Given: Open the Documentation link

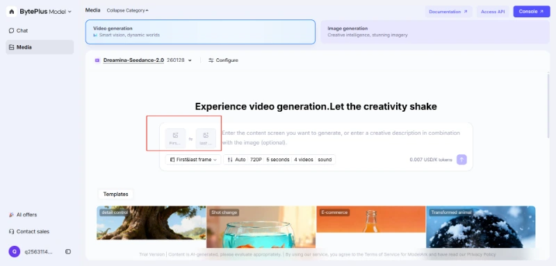Looking at the screenshot, I should [448, 12].
